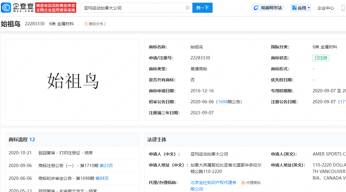Select 商标名称 value 始祖鸟
The height and width of the screenshot is (192, 346).
197,47
